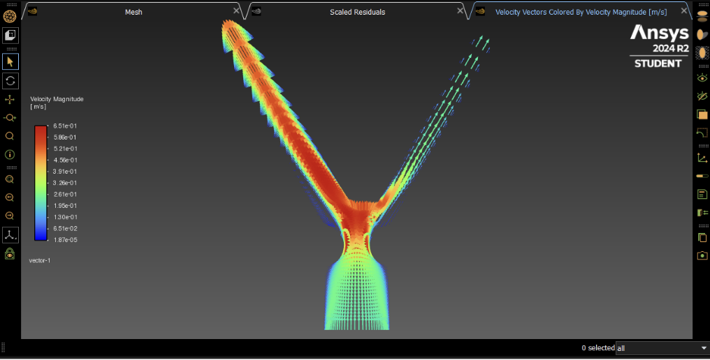710x360 pixels.
Task: Close the Mesh tab
Action: pos(236,11)
